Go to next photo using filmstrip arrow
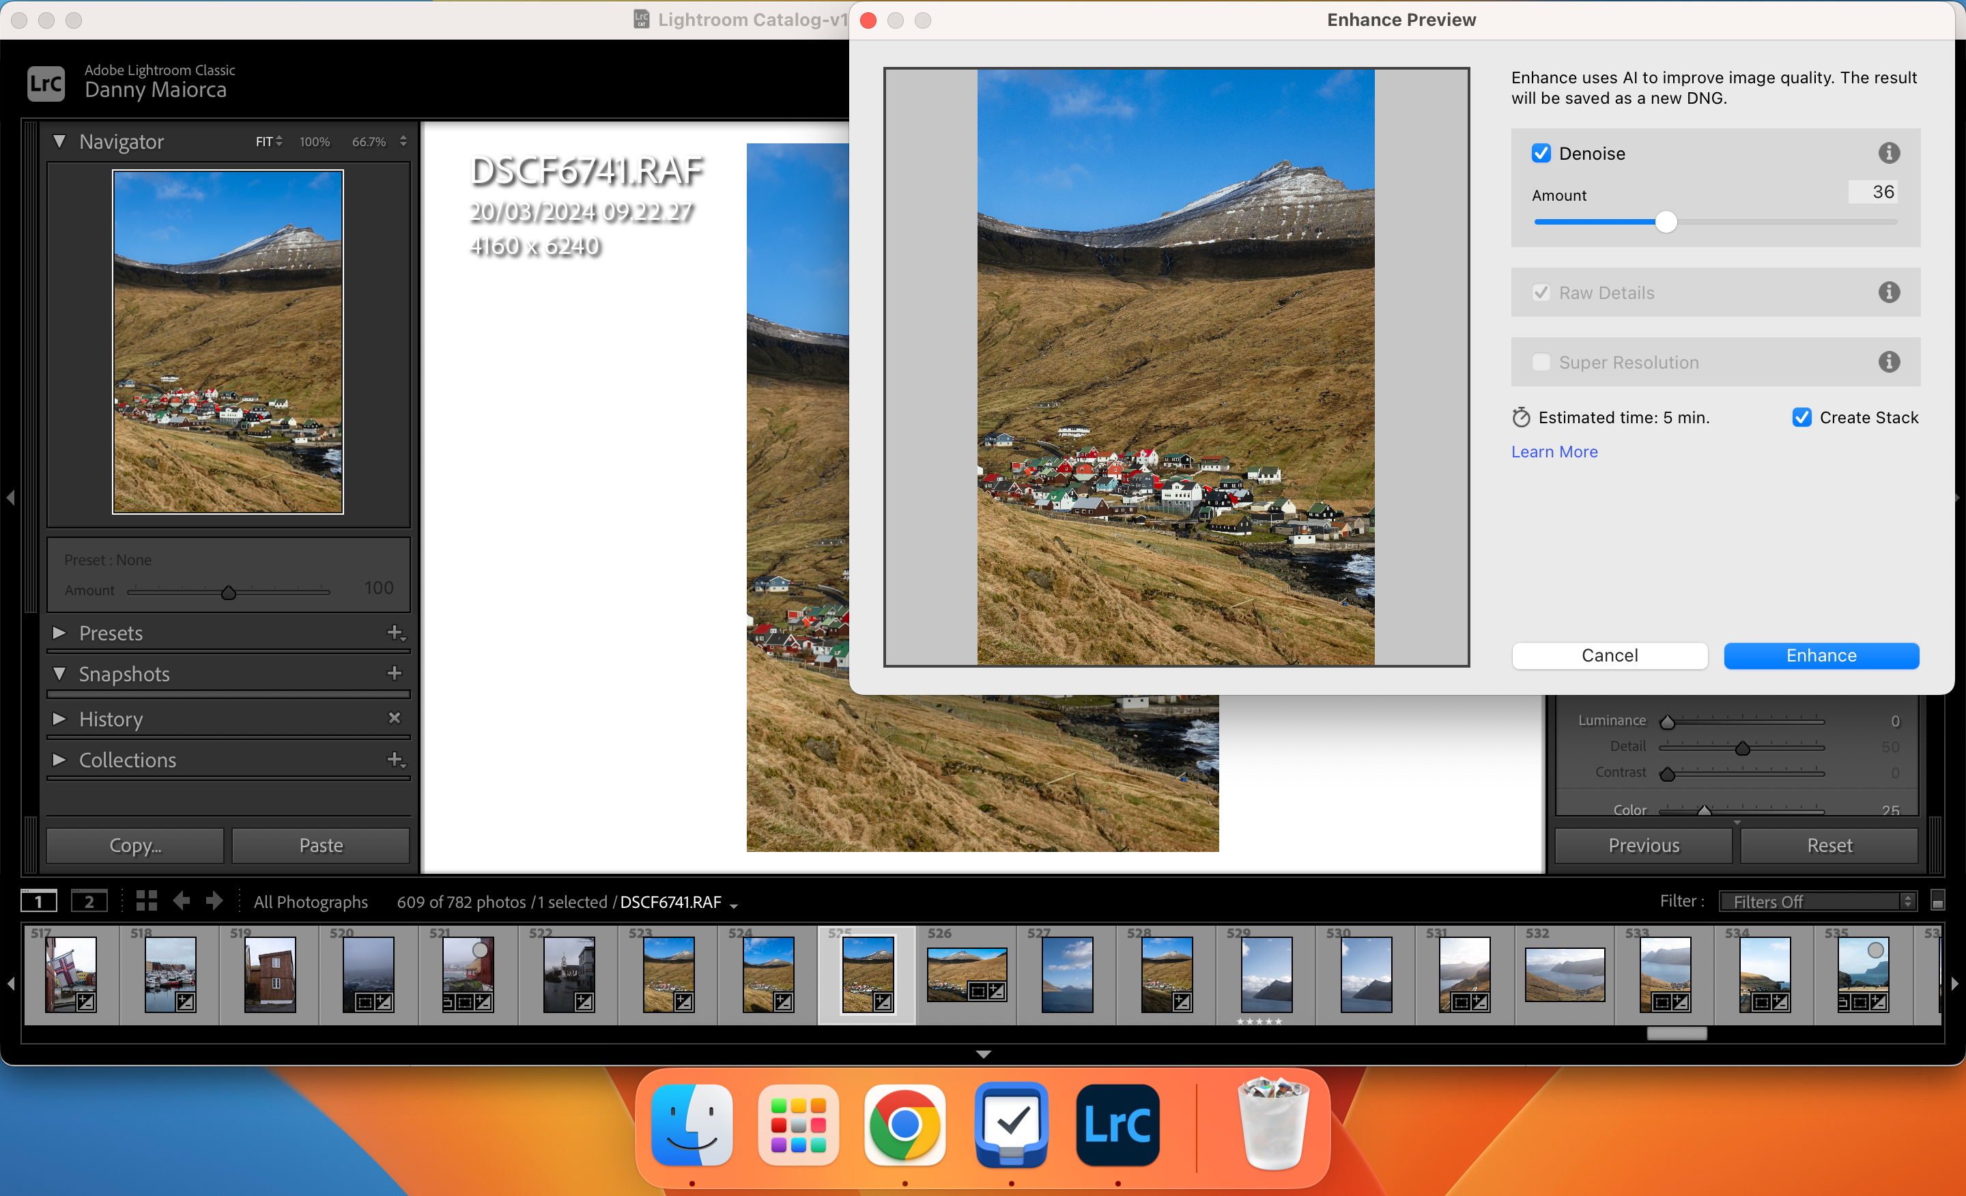Image resolution: width=1966 pixels, height=1196 pixels. coord(213,901)
